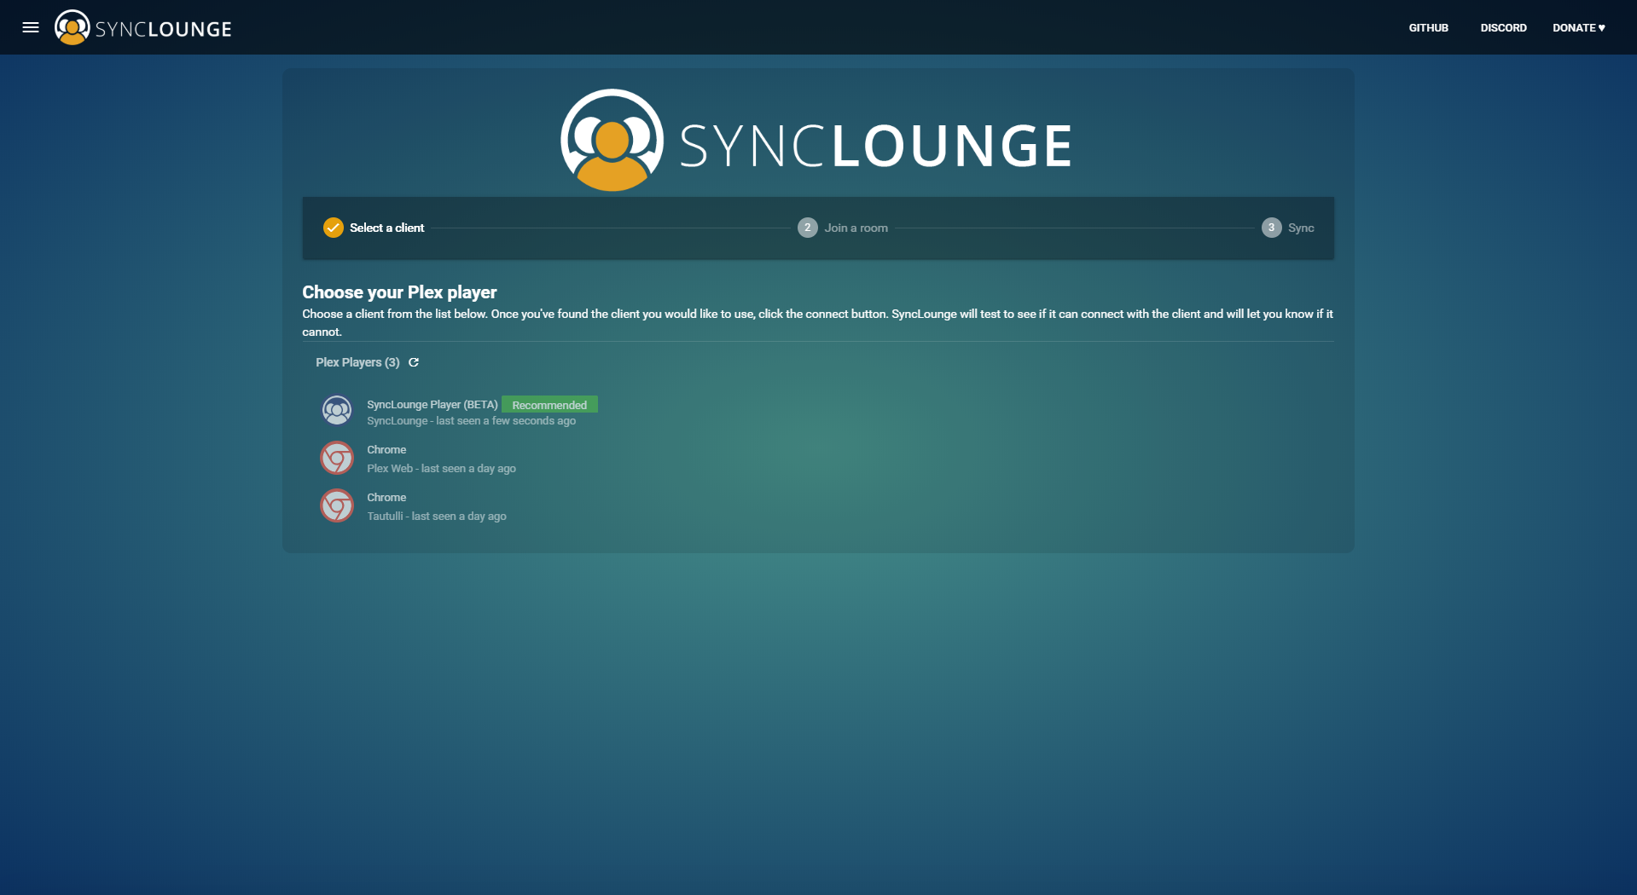Click the Chrome icon for Plex Web

[337, 458]
